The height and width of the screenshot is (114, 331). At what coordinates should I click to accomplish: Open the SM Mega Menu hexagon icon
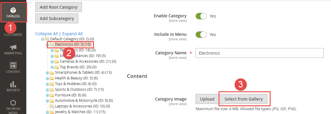tap(13, 103)
